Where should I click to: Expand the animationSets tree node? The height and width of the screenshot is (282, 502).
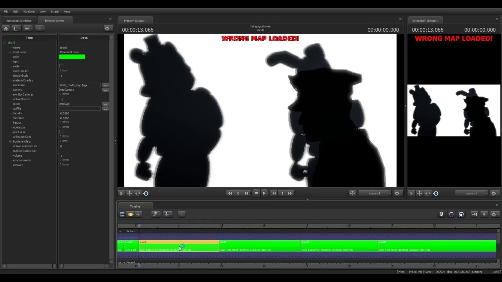(x=10, y=137)
